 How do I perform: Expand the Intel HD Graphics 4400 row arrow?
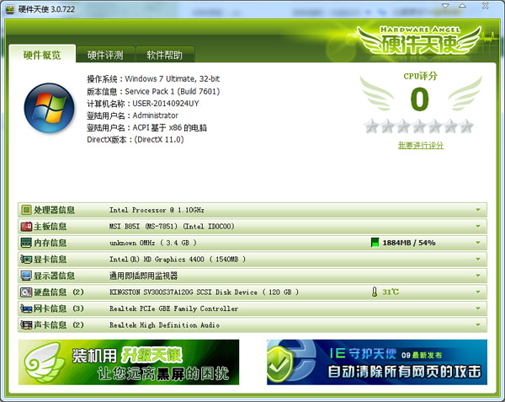pos(478,260)
